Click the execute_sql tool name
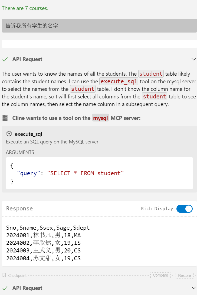This screenshot has height=295, width=197. [x=28, y=134]
